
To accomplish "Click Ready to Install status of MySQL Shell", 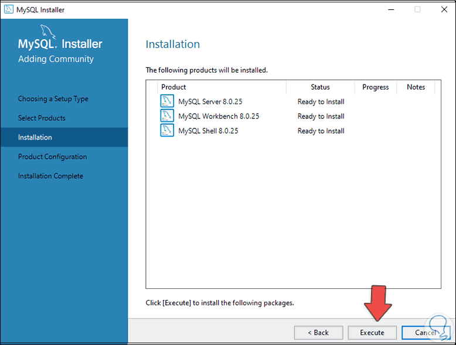I will (x=321, y=131).
